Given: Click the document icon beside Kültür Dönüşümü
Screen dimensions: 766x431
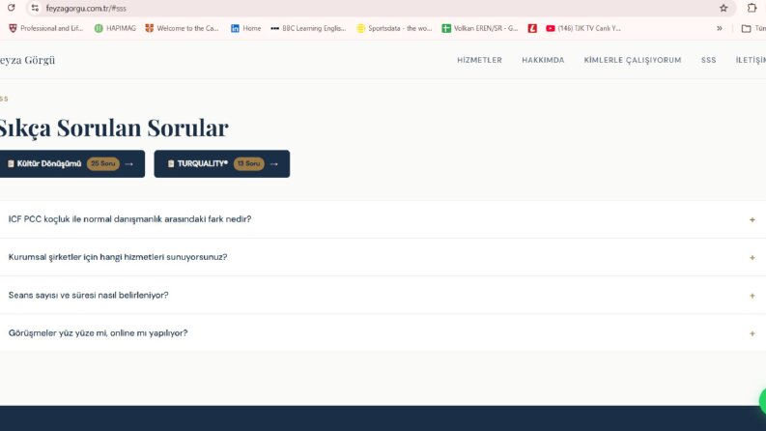Looking at the screenshot, I should (x=11, y=163).
